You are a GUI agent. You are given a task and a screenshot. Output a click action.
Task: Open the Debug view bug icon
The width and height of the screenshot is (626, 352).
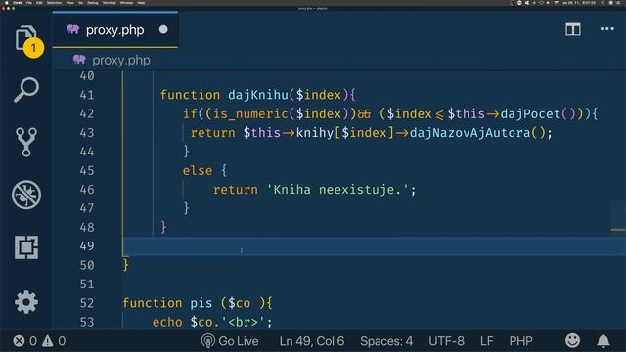point(26,196)
